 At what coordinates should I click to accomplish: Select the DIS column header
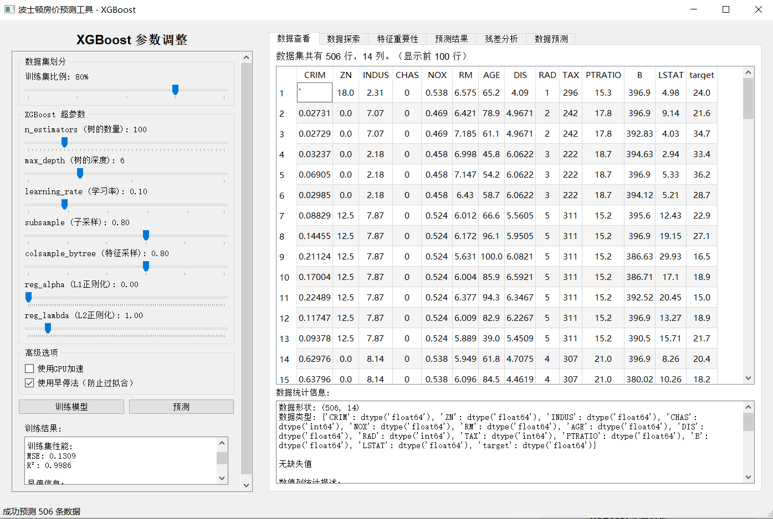tap(520, 75)
